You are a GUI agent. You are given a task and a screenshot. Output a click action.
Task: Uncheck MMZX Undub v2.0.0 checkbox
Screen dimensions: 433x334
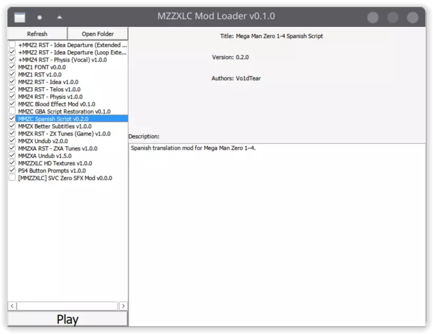click(x=12, y=141)
